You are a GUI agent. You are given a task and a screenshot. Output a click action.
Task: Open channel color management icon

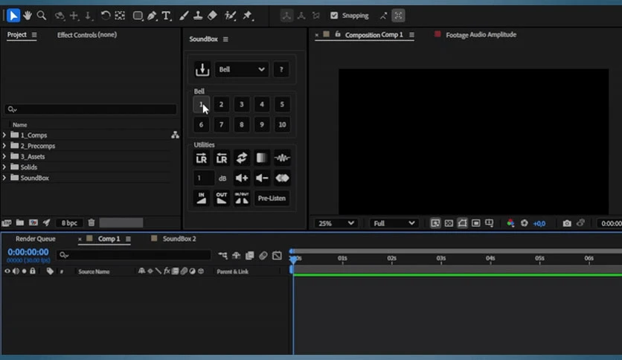[510, 223]
